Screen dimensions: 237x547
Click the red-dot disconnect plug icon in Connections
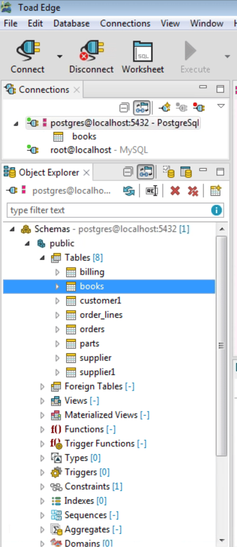pos(199,107)
